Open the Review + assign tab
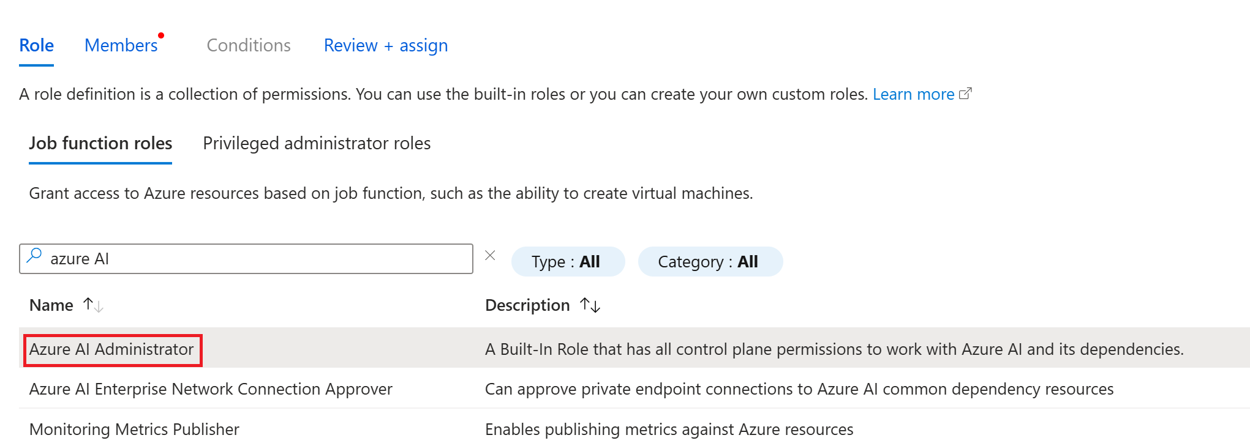The height and width of the screenshot is (446, 1250). [x=386, y=45]
